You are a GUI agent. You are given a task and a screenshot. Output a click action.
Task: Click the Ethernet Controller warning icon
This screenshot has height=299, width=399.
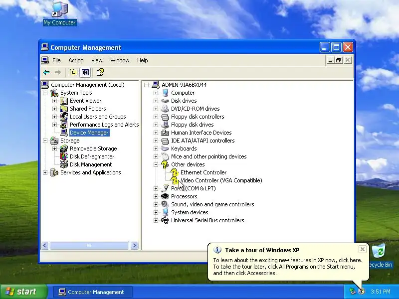174,173
